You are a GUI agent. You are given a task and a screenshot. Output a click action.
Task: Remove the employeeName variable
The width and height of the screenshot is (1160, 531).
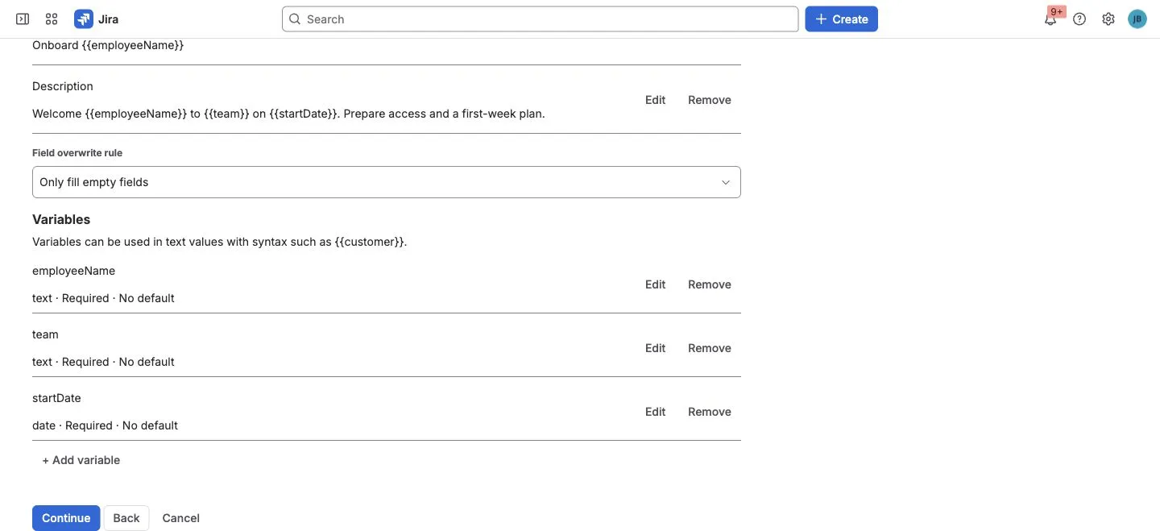click(709, 284)
